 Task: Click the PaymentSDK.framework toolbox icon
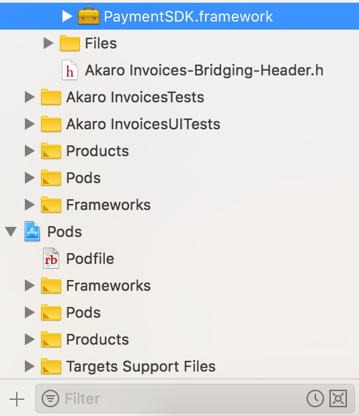[89, 16]
